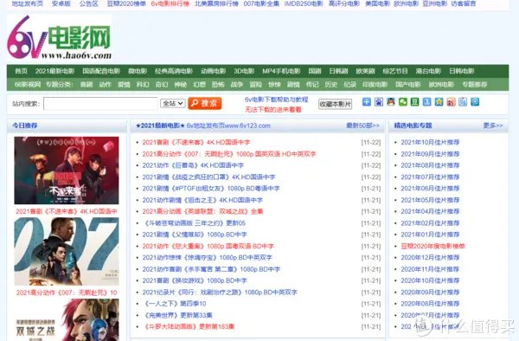The width and height of the screenshot is (519, 341).
Task: Click the clipboard copy-link share icon
Action: pos(463,102)
